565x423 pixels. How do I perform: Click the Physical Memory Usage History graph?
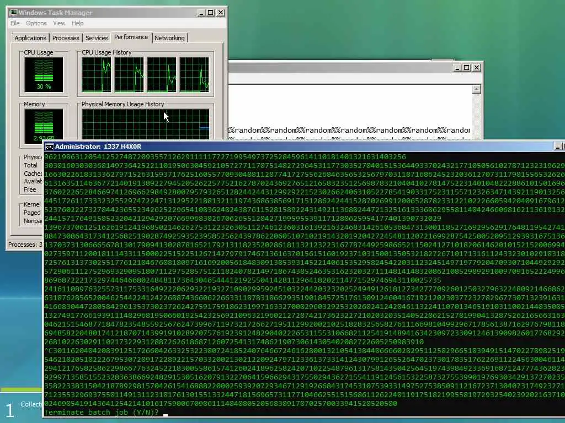[146, 124]
